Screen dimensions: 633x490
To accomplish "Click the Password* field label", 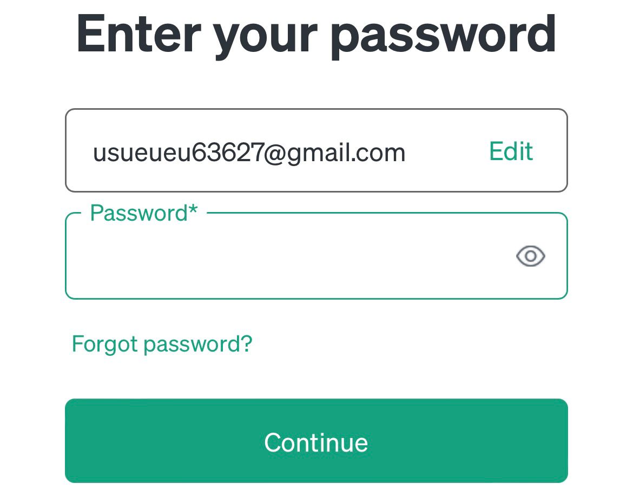I will (144, 213).
